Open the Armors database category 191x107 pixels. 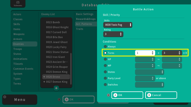18,39
